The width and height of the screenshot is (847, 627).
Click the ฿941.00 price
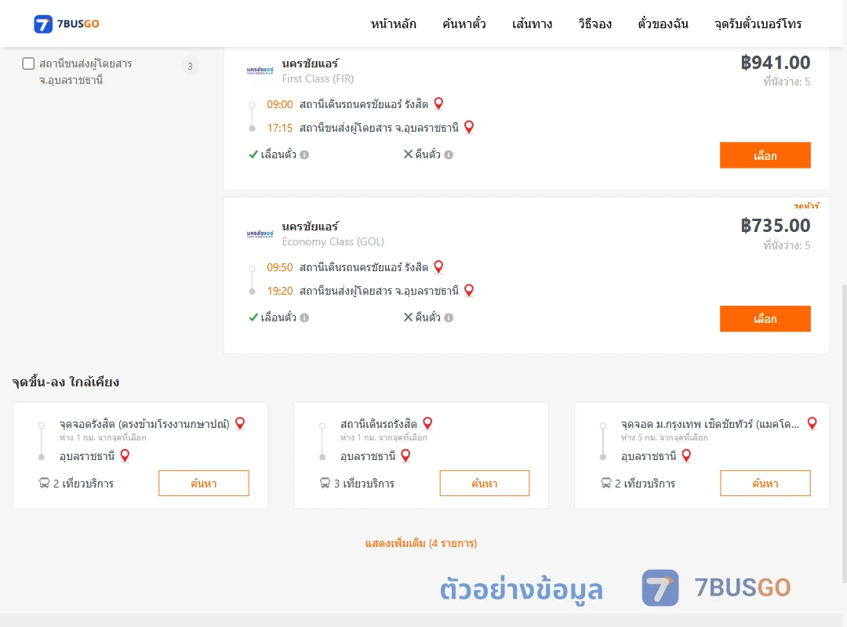[775, 63]
